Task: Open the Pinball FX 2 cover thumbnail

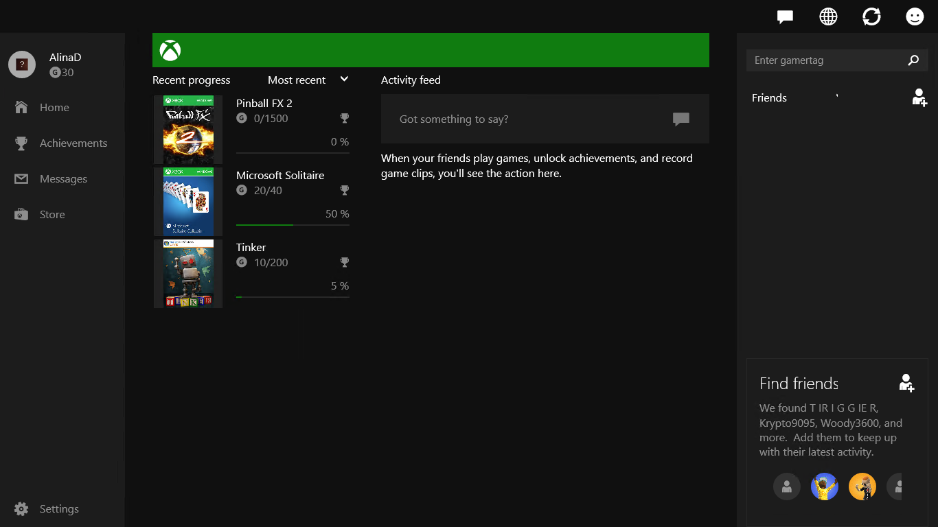Action: pos(188,130)
